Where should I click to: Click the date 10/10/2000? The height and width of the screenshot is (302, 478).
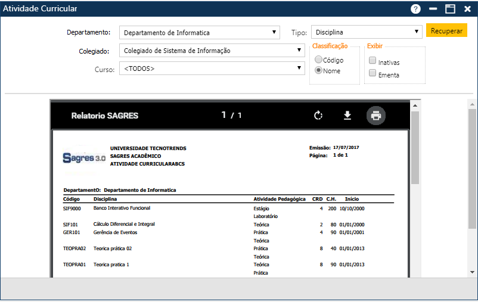tap(352, 208)
